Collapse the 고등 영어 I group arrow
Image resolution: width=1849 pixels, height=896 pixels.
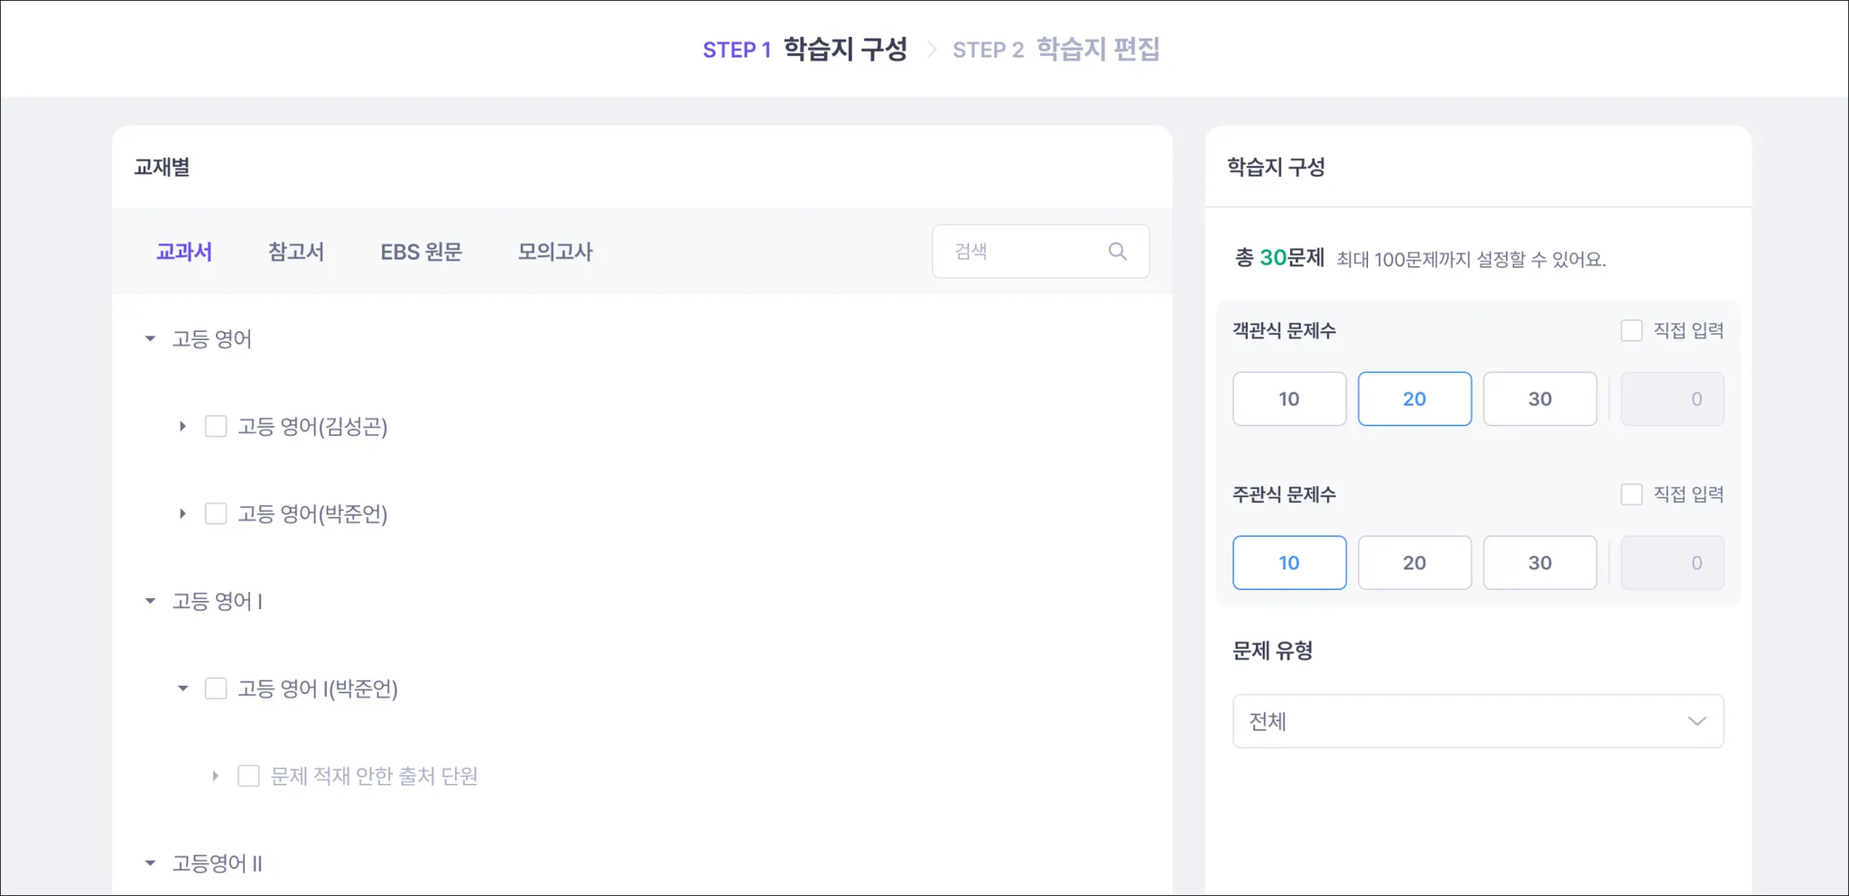tap(150, 602)
